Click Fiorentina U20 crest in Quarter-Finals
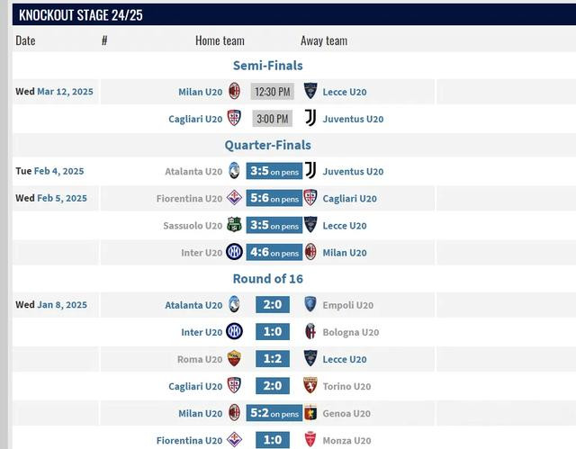The height and width of the screenshot is (449, 576). (x=234, y=198)
